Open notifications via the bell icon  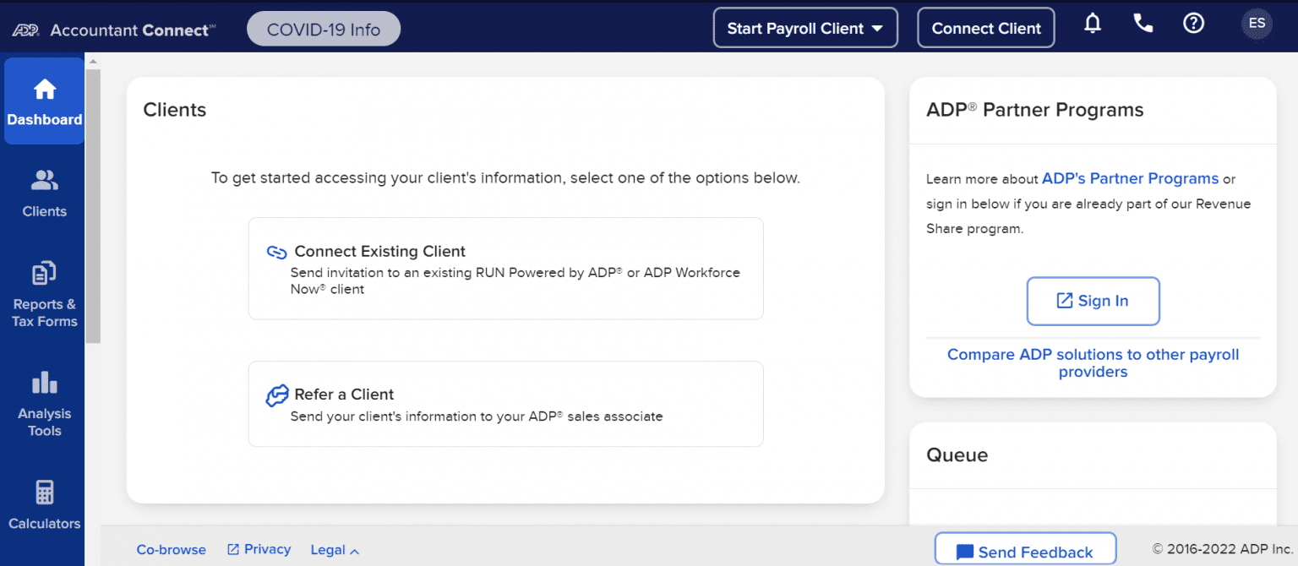pos(1093,24)
